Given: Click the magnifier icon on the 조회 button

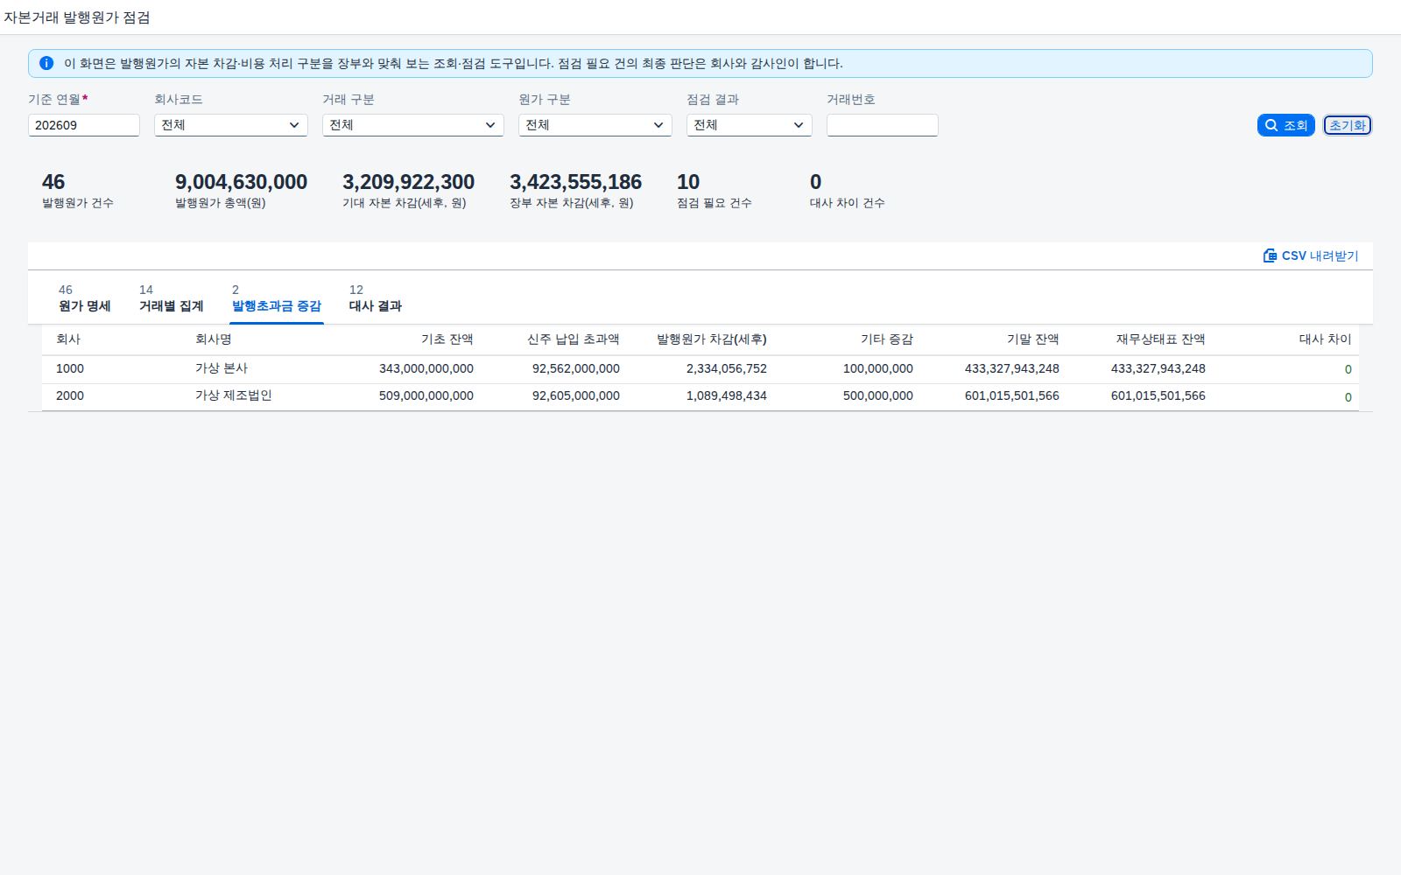Looking at the screenshot, I should point(1271,125).
